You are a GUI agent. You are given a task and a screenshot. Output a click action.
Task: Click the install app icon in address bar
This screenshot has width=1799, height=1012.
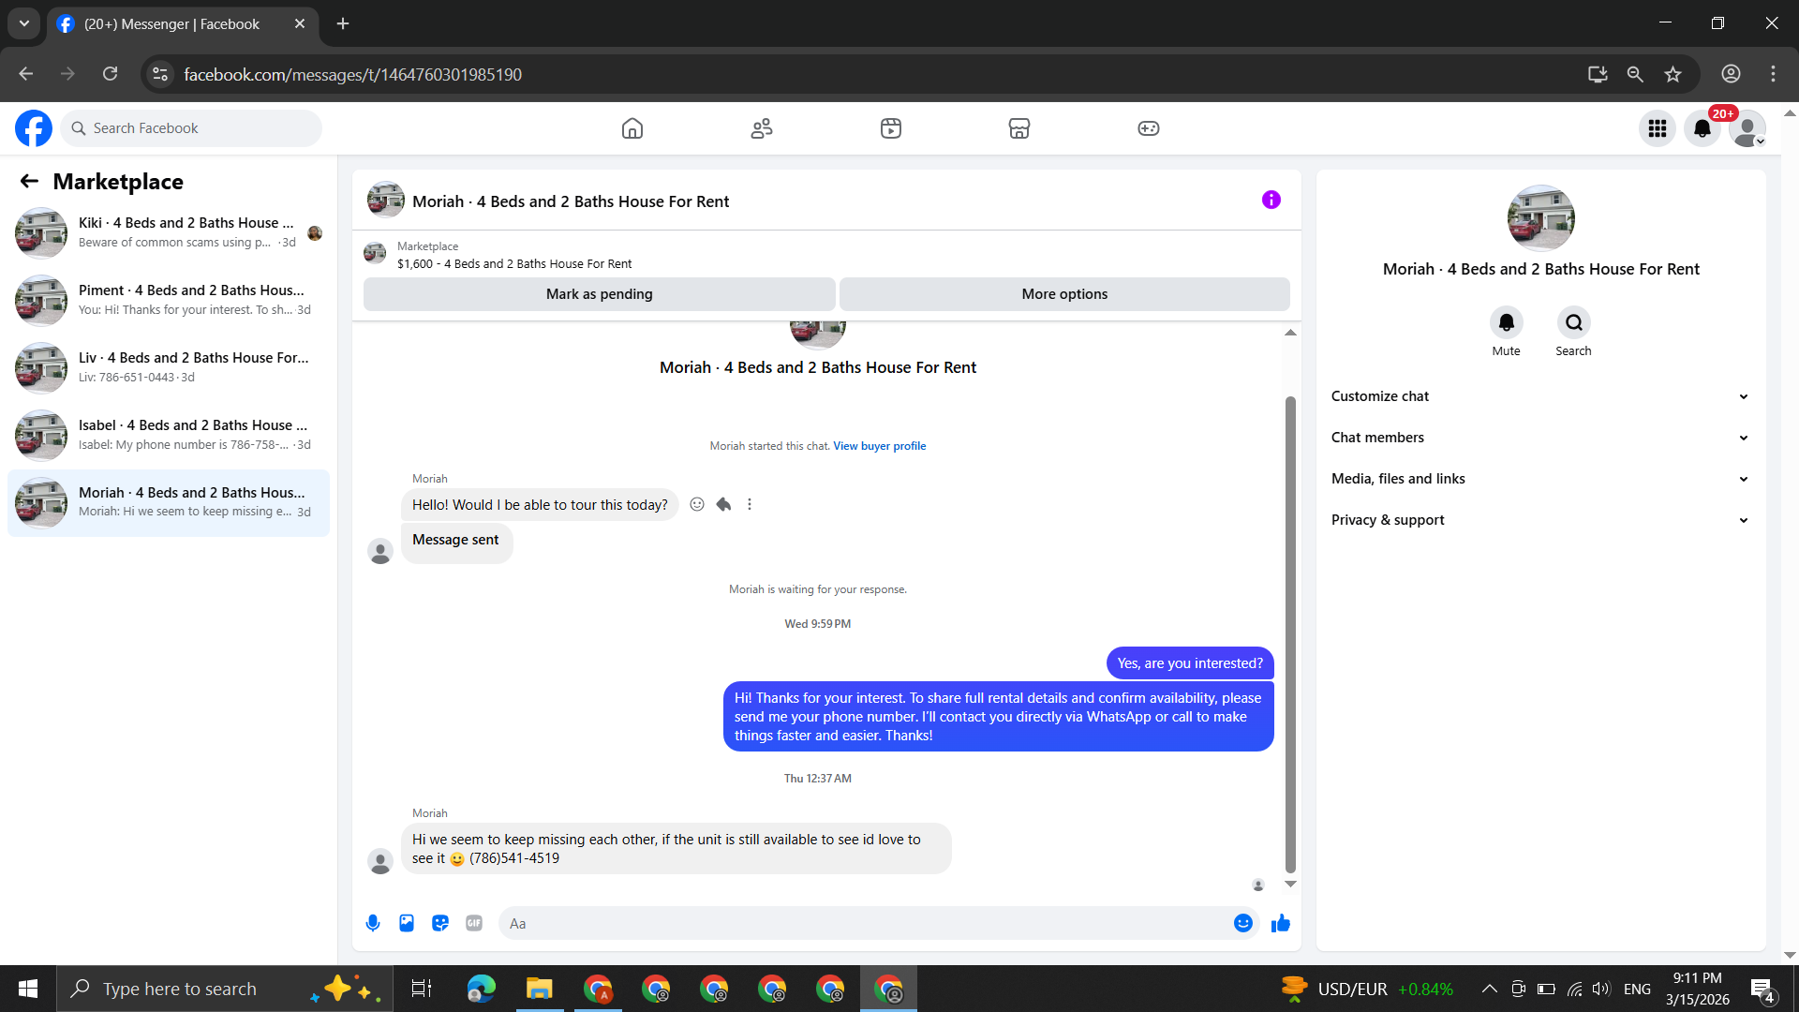point(1598,74)
